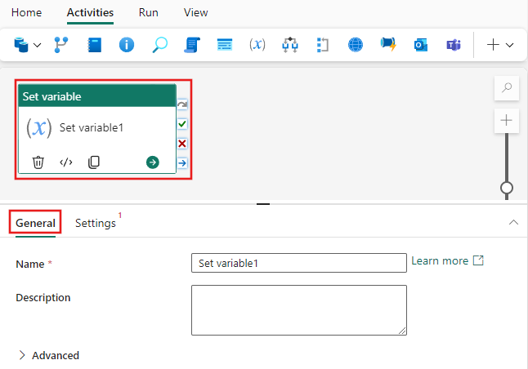Screen dimensions: 528x369
Task: Open the General tab
Action: pyautogui.click(x=35, y=223)
